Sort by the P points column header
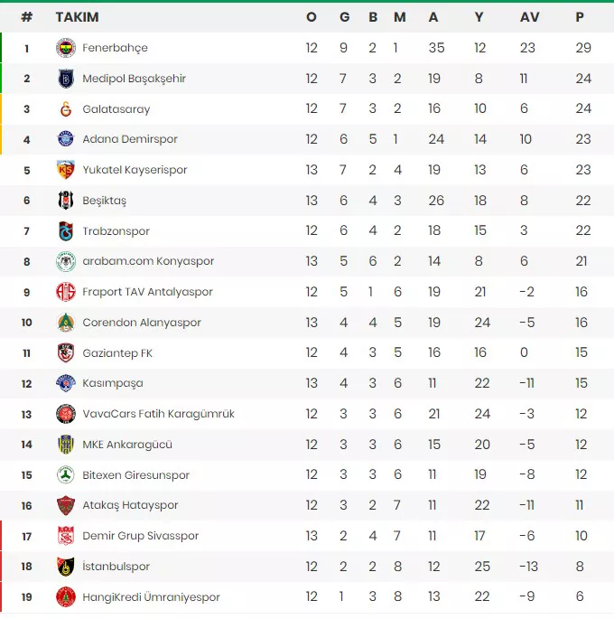The width and height of the screenshot is (614, 619). (x=580, y=17)
